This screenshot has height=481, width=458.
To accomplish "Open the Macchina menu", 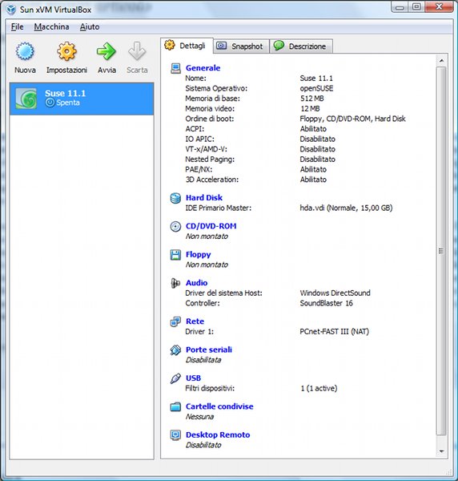I will pyautogui.click(x=51, y=27).
